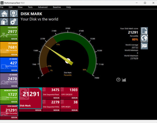The image size is (157, 123).
Task: Select the Memory Mark 1727 tile
Action: coord(9,95)
